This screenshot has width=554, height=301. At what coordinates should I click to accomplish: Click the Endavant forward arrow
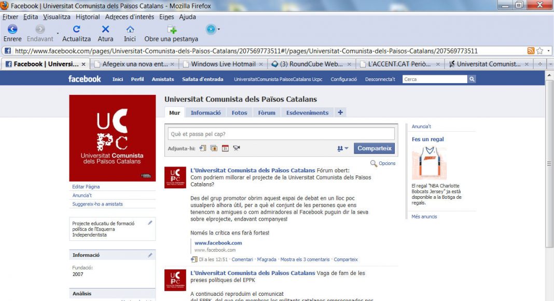coord(40,30)
